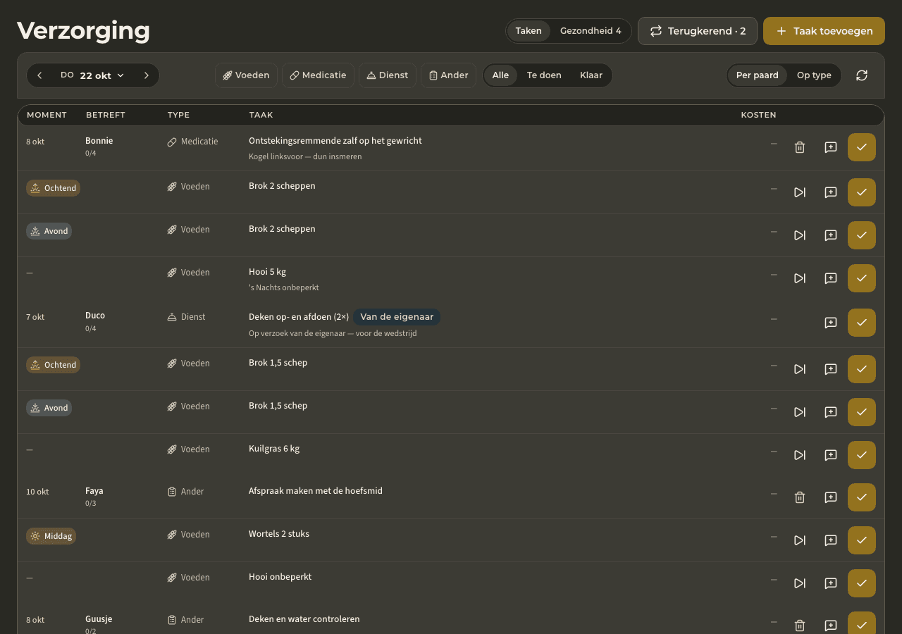Delete the Deken en water controleren task
Image resolution: width=902 pixels, height=634 pixels.
tap(800, 626)
